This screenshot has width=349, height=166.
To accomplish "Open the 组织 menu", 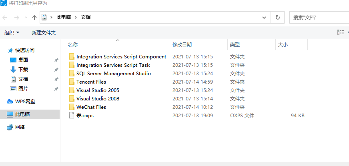I will [x=12, y=33].
